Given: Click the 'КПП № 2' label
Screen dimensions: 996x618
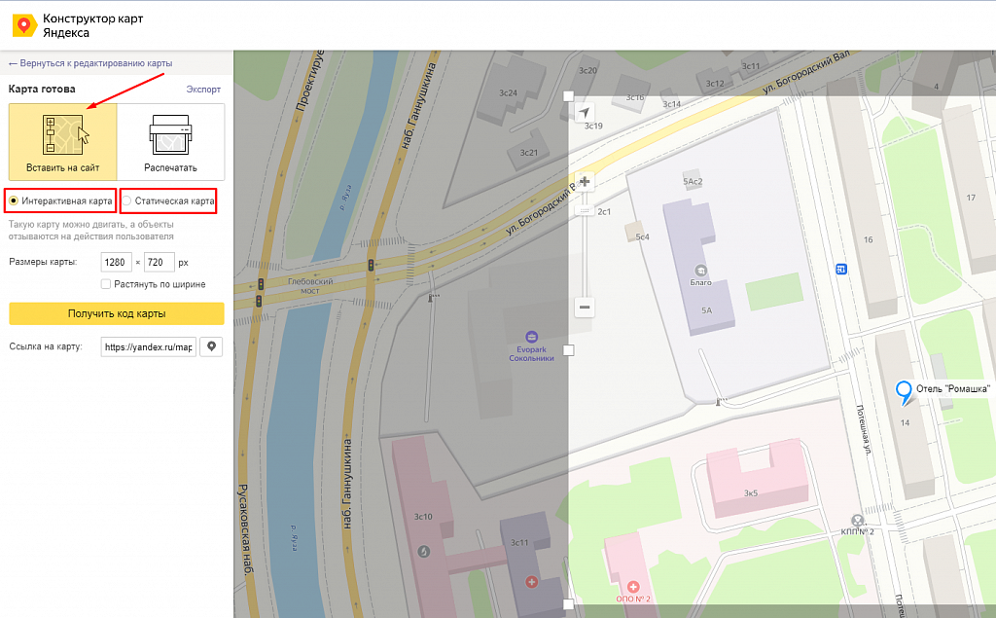Looking at the screenshot, I should 858,531.
